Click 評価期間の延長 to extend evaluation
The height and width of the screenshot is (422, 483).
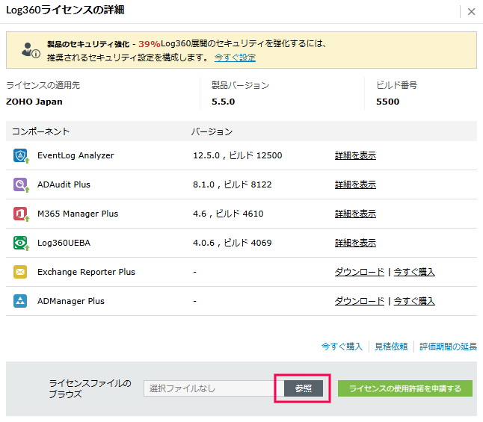[448, 347]
